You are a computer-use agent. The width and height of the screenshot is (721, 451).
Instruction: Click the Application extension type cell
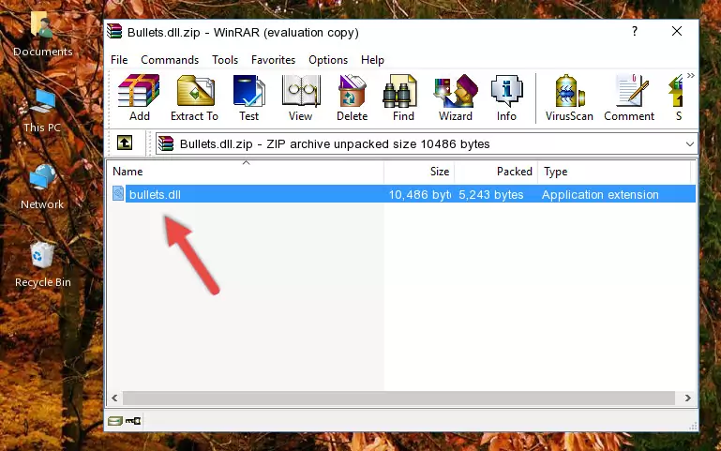tap(600, 194)
